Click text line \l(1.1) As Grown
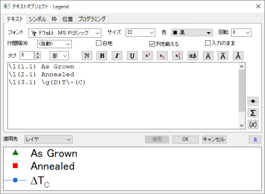This screenshot has height=194, width=265. [41, 67]
